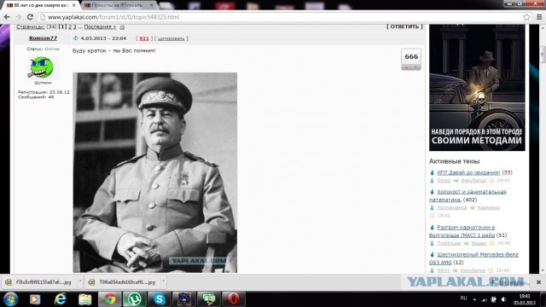The height and width of the screenshot is (307, 546).
Task: Expand options arrow for 70f6a954adb169caff1 download
Action: pos(163,281)
